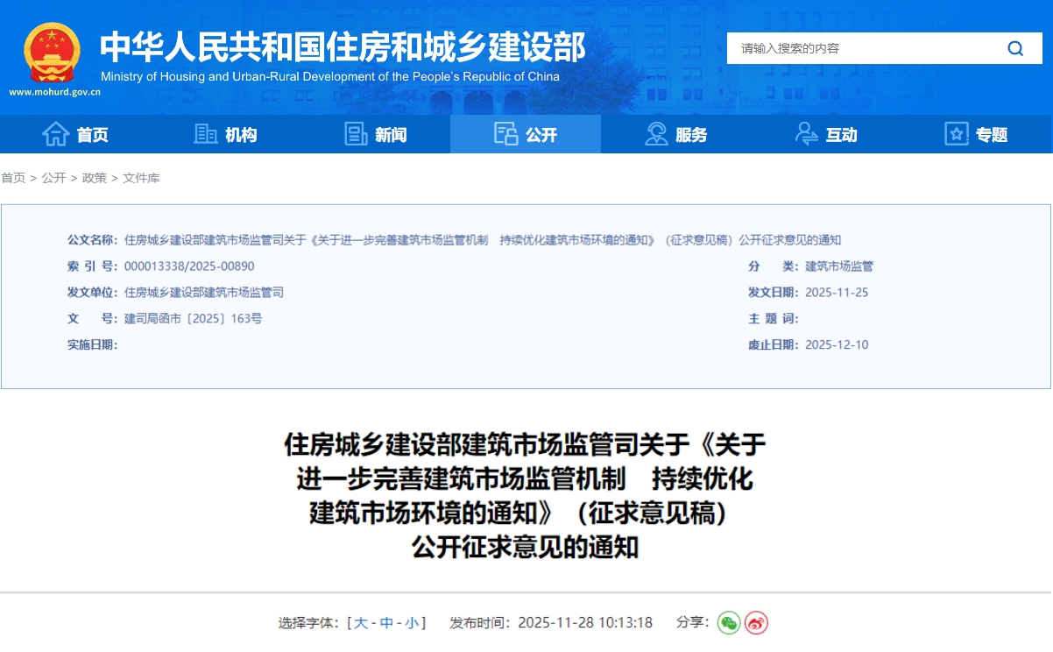1053x652 pixels.
Task: Click the star icon beside 专题
Action: tap(957, 134)
